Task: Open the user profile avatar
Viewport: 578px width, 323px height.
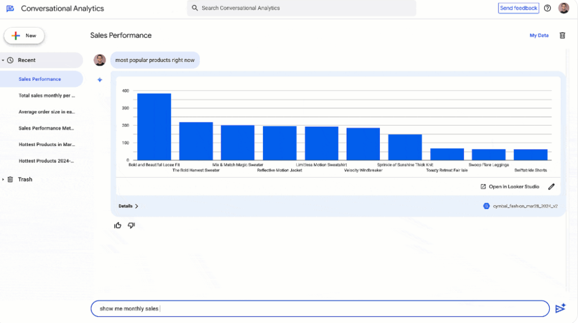Action: (564, 8)
